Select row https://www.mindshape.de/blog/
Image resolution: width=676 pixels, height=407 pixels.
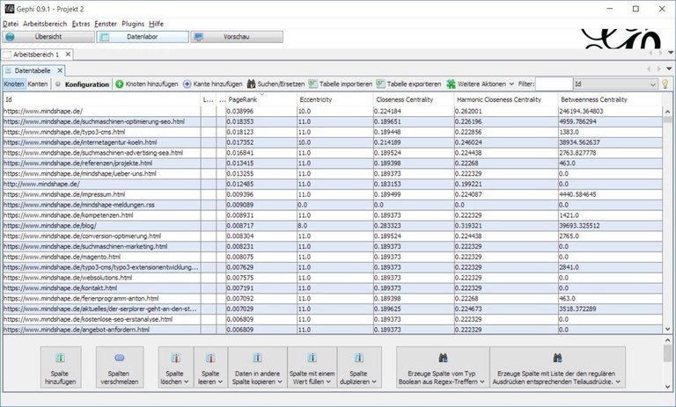click(333, 226)
